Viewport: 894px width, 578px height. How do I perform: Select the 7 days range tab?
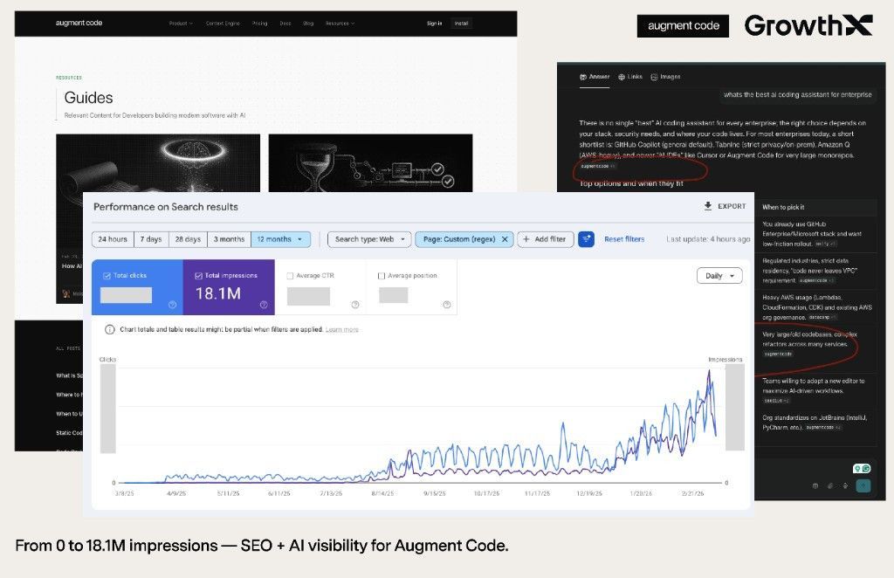151,239
